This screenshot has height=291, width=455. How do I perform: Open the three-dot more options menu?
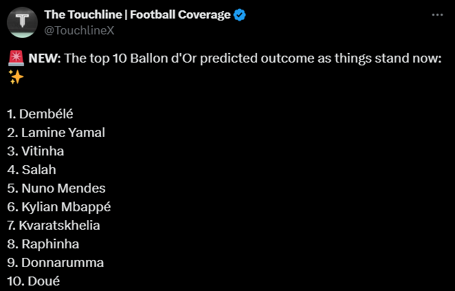[x=437, y=15]
